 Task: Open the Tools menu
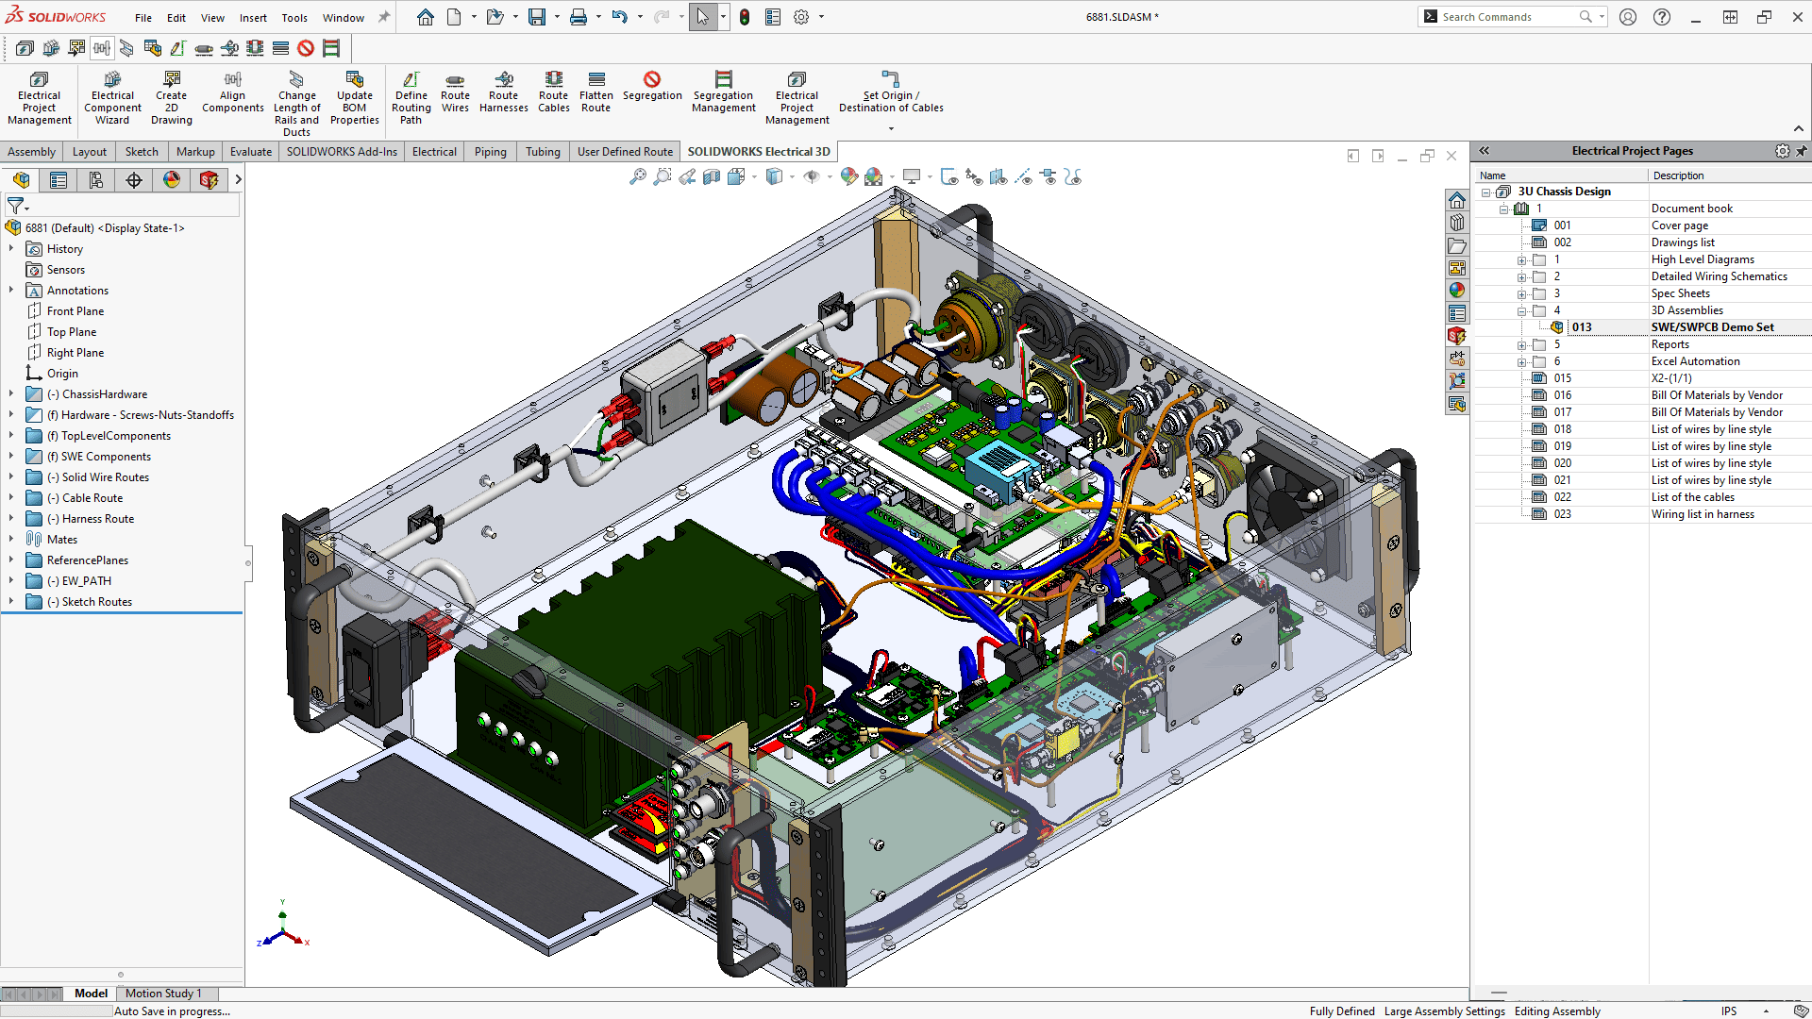coord(294,16)
